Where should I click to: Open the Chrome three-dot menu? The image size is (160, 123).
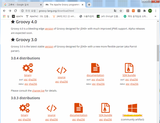(x=155, y=11)
